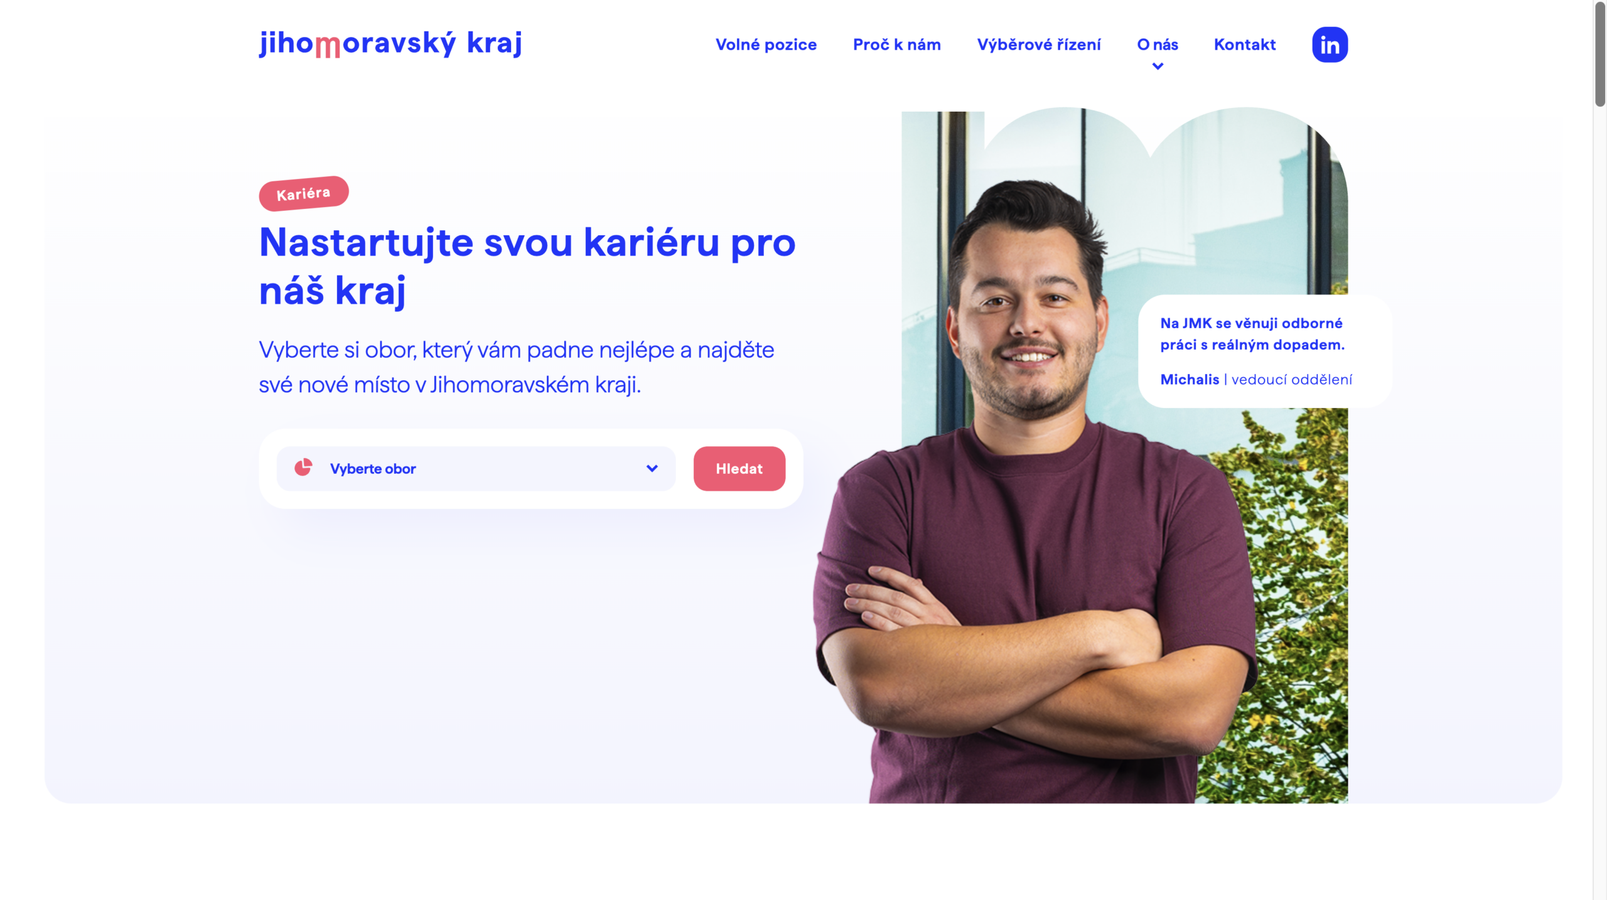Navigate to Kontakt page

[1245, 45]
